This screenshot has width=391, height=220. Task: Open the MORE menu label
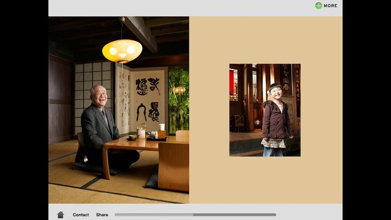[x=331, y=5]
